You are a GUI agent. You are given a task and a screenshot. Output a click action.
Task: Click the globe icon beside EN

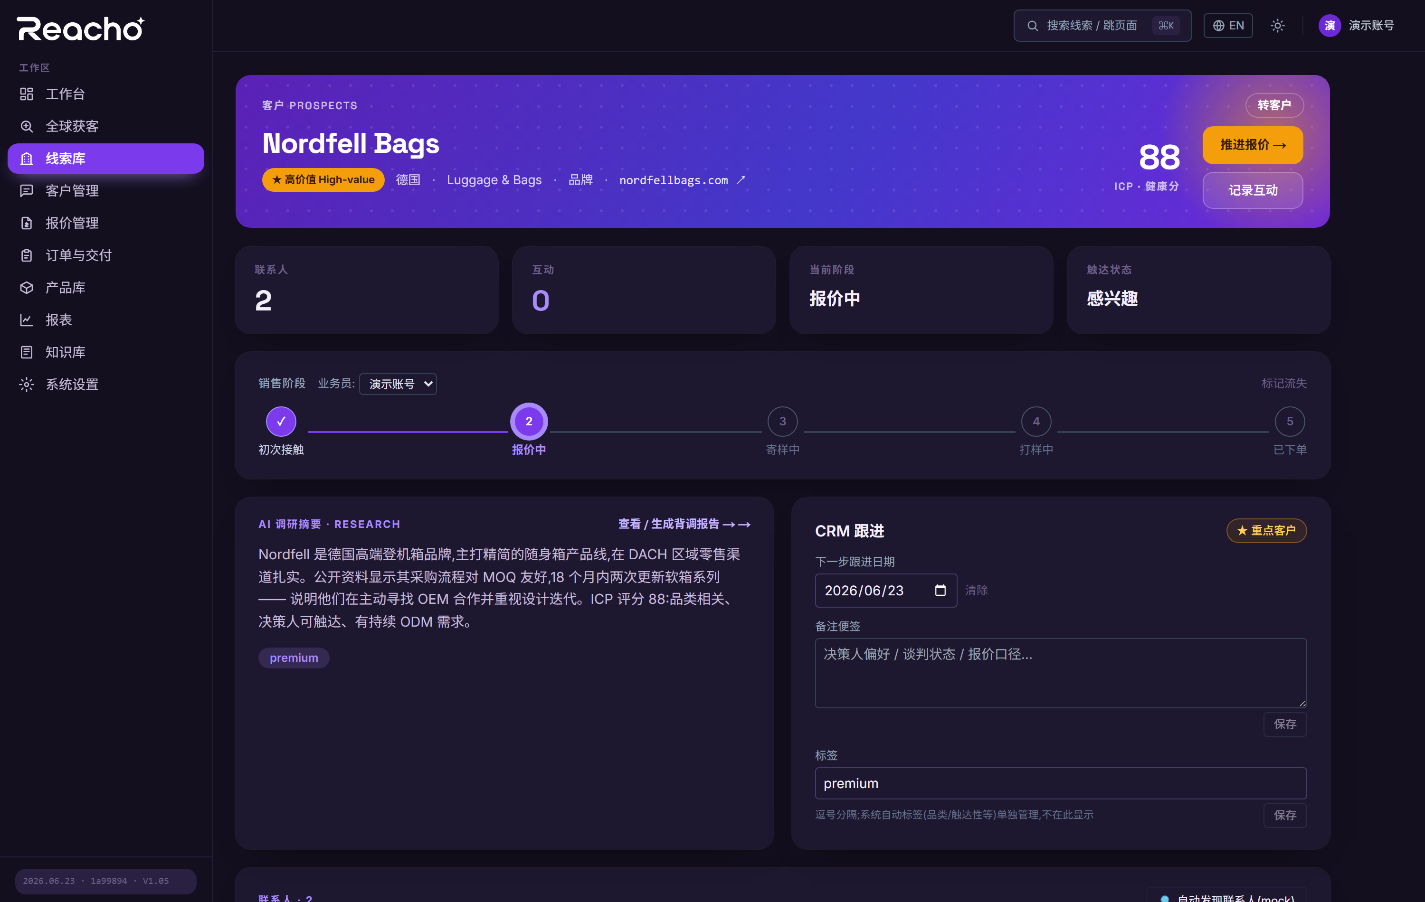click(x=1218, y=26)
